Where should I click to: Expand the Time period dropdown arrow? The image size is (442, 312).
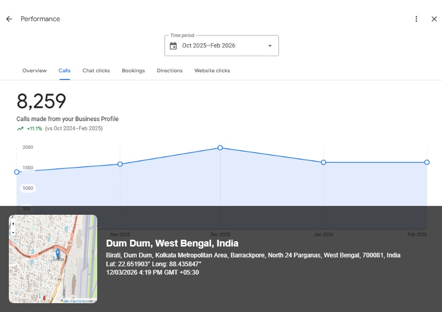pyautogui.click(x=270, y=46)
